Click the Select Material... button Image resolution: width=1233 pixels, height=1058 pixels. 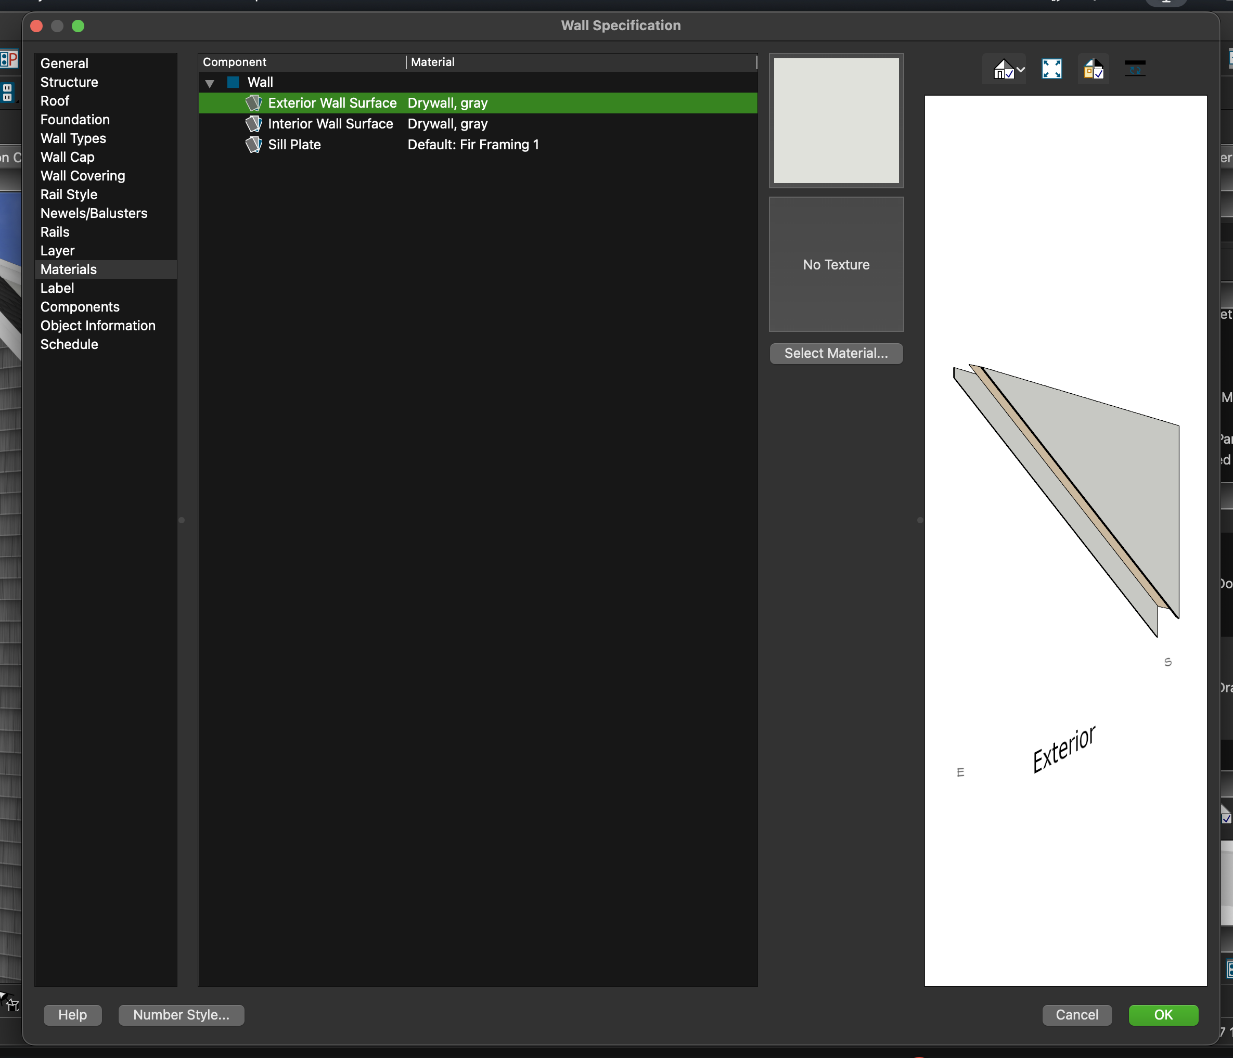point(836,354)
